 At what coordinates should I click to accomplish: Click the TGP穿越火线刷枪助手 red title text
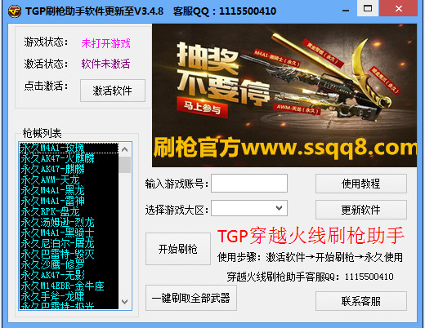tap(311, 236)
